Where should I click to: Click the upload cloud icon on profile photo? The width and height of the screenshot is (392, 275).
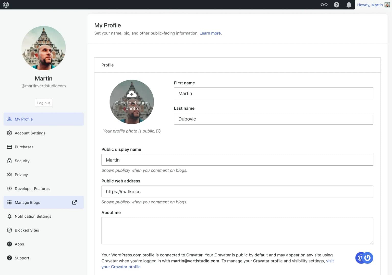point(132,94)
